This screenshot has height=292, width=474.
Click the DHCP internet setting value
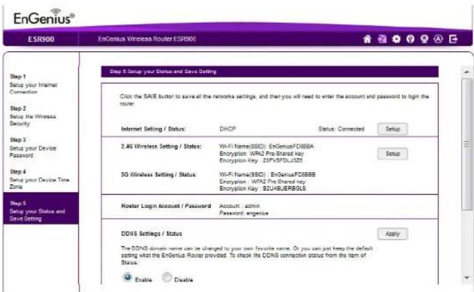(x=228, y=129)
